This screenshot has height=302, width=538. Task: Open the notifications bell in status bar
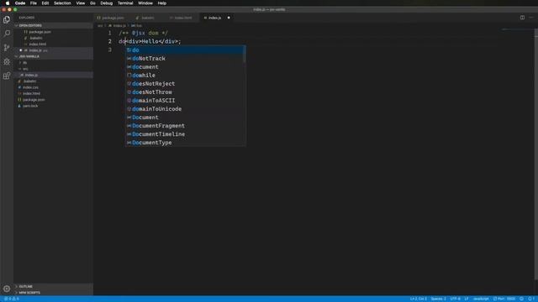point(530,299)
